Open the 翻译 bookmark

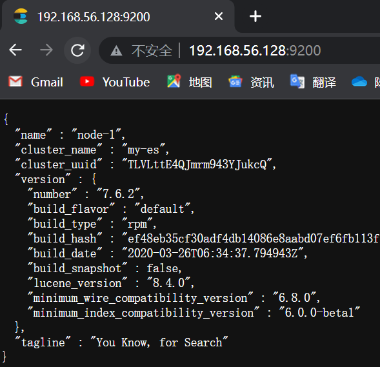pyautogui.click(x=313, y=82)
